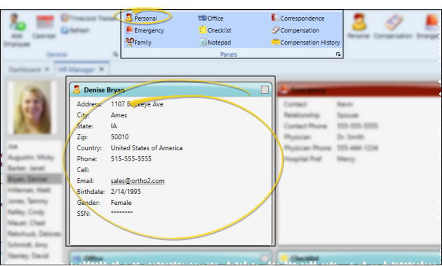The width and height of the screenshot is (442, 266).
Task: Toggle the Denise Bryan panel maximize box
Action: tap(265, 90)
